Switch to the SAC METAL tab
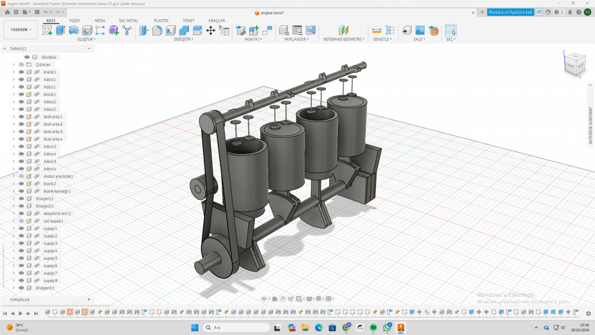Viewport: 595px width, 335px height. tap(129, 21)
